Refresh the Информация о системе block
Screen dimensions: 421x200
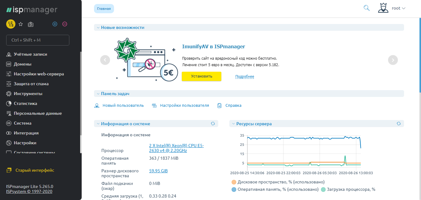(213, 123)
